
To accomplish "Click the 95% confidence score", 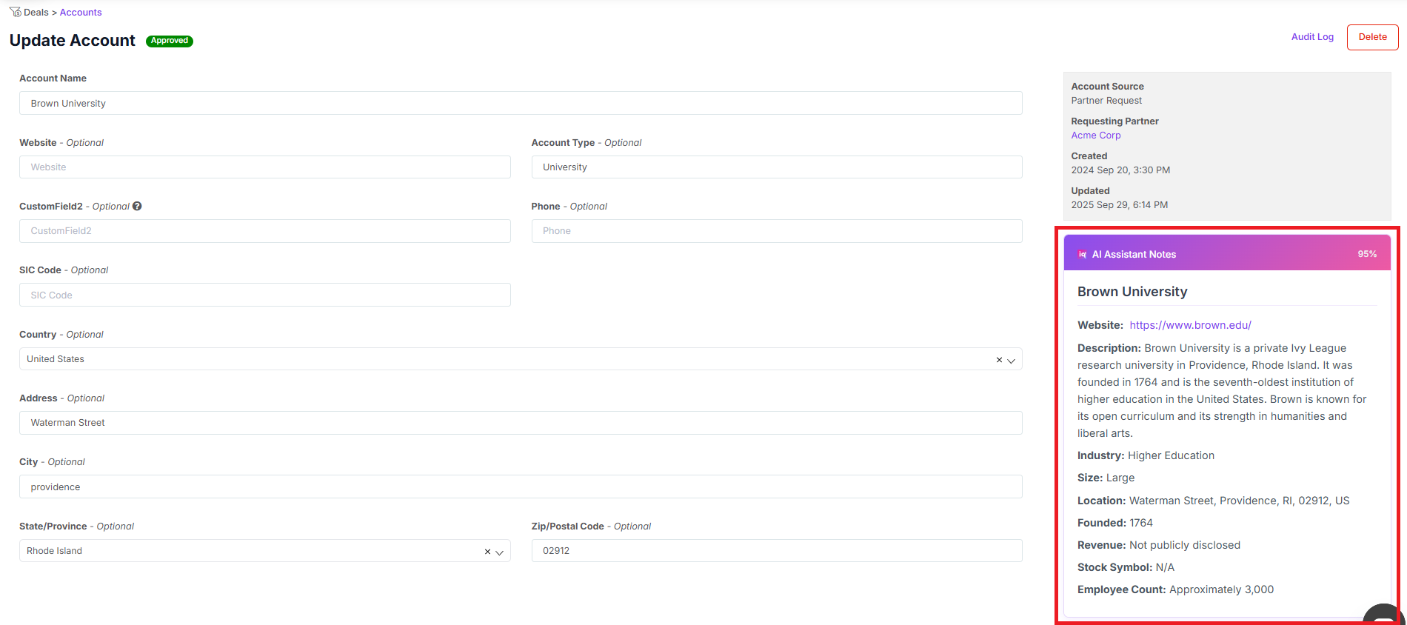I will coord(1367,254).
